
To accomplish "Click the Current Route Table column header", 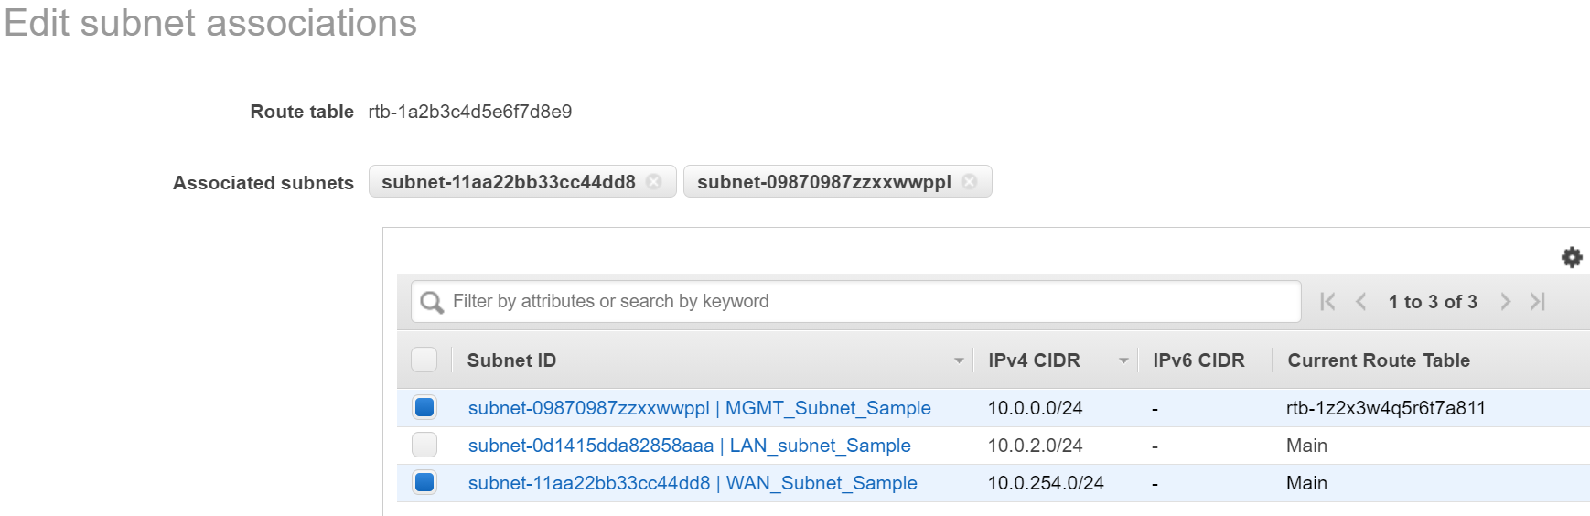I will 1379,360.
